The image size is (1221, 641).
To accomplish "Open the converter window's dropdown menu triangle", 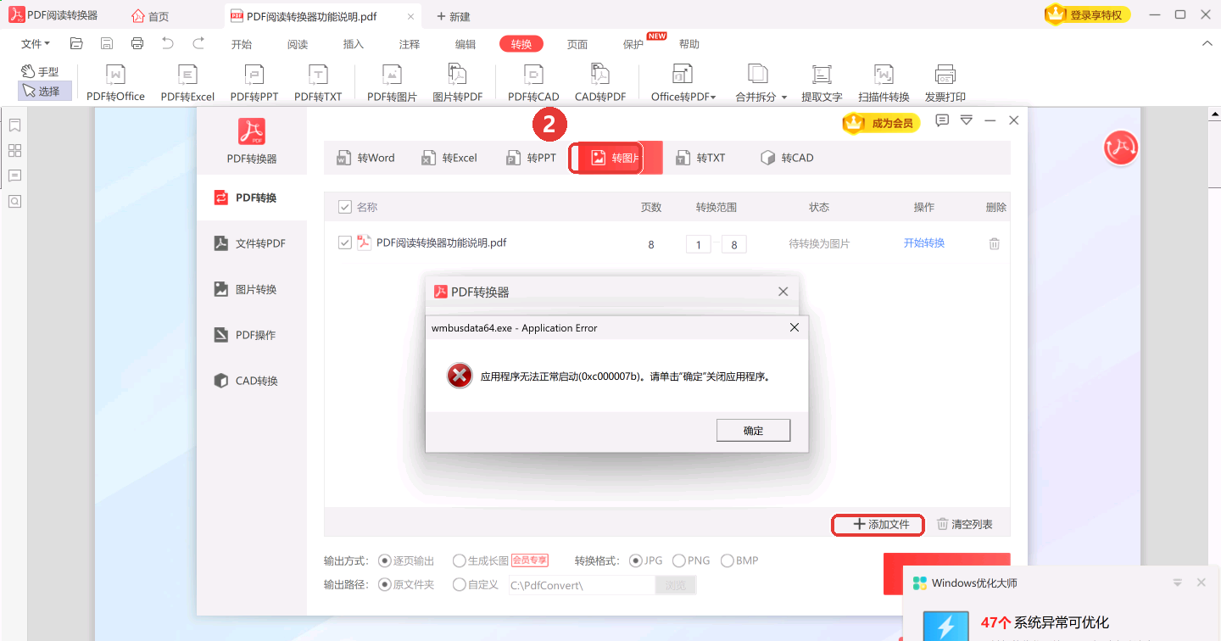I will 967,121.
